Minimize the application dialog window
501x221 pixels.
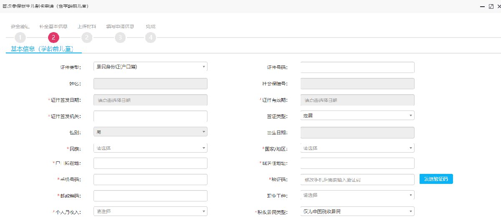coord(482,7)
